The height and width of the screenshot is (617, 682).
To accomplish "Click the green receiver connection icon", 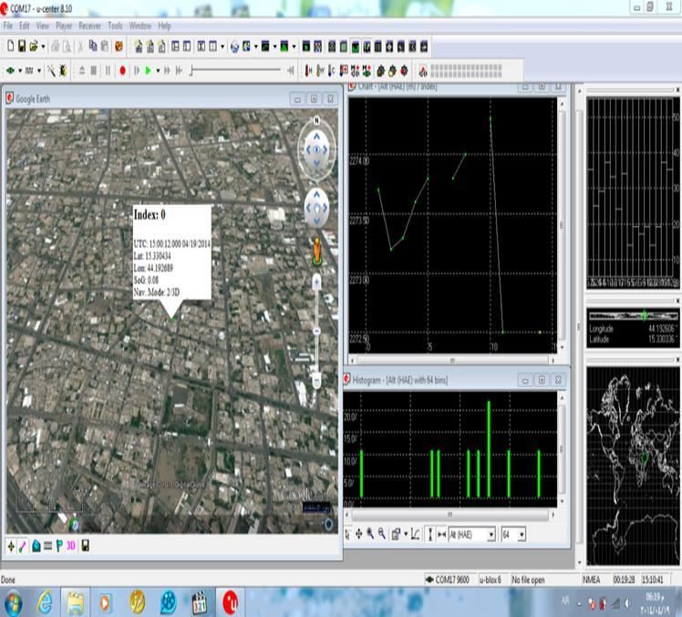I will click(x=10, y=70).
